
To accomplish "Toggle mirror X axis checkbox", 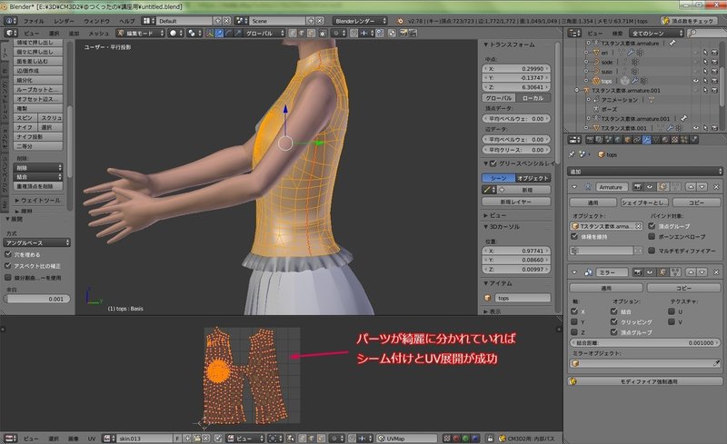I will [x=574, y=311].
